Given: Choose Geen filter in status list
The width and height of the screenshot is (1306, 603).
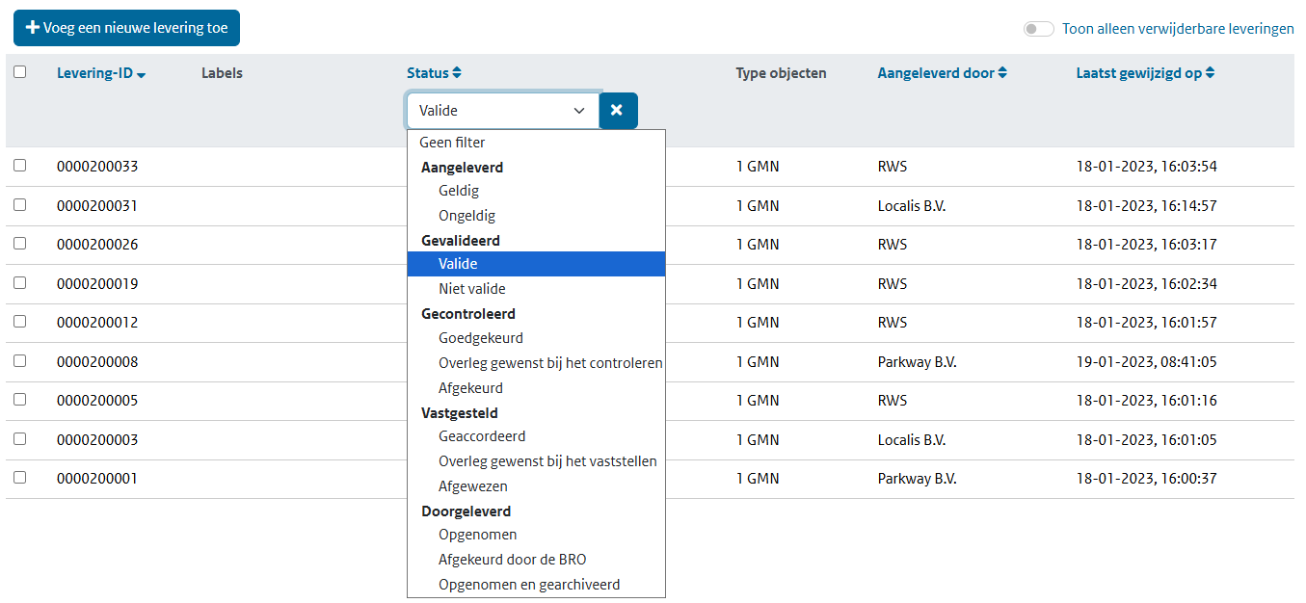Looking at the screenshot, I should (x=452, y=143).
